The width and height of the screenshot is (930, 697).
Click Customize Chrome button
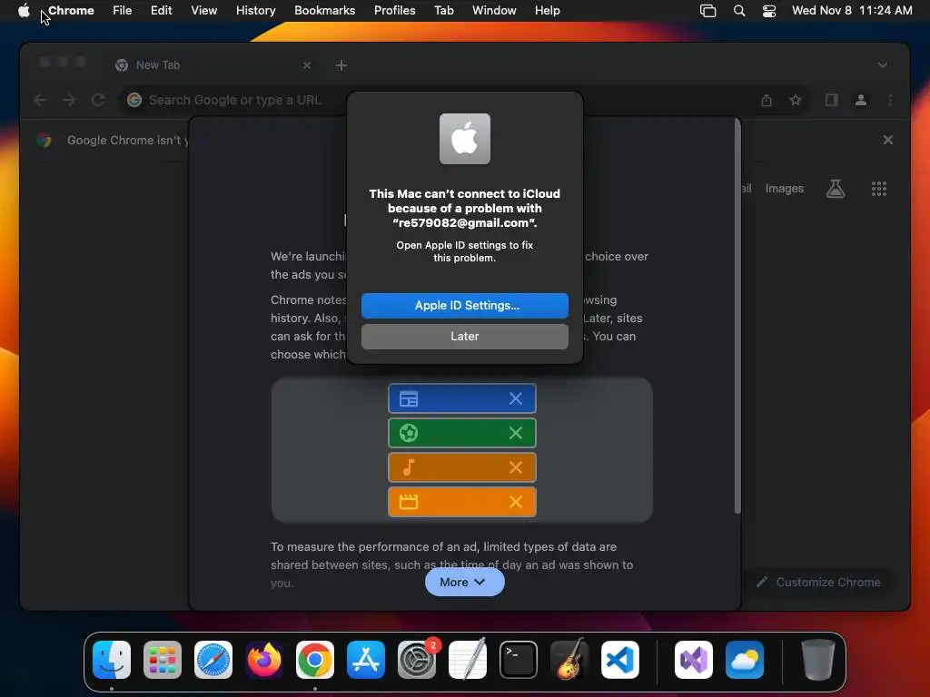(819, 582)
